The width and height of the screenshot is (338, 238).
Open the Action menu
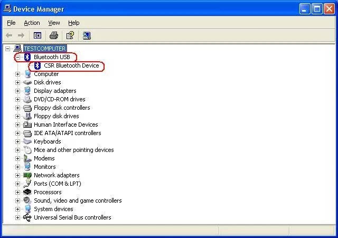coord(32,23)
